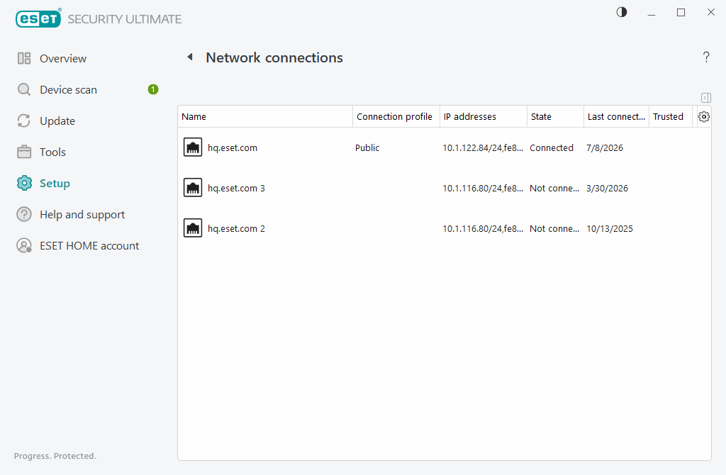Click the 10/13/2025 last connected date
Image resolution: width=726 pixels, height=475 pixels.
point(609,228)
